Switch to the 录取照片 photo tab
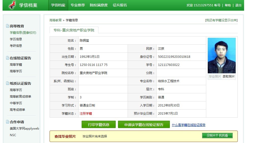Screen dimensions: 253x143 229,77
